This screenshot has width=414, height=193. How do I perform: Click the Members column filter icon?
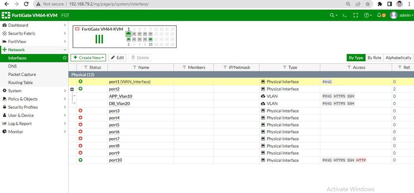(x=184, y=67)
